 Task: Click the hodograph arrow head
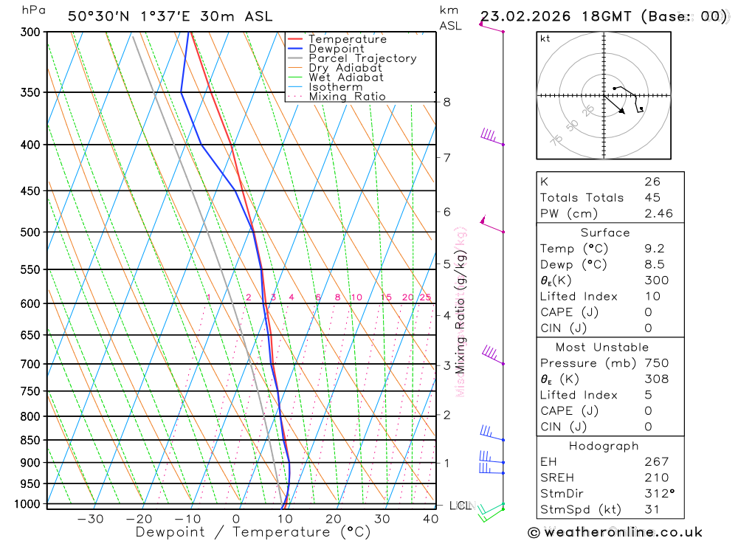621,111
